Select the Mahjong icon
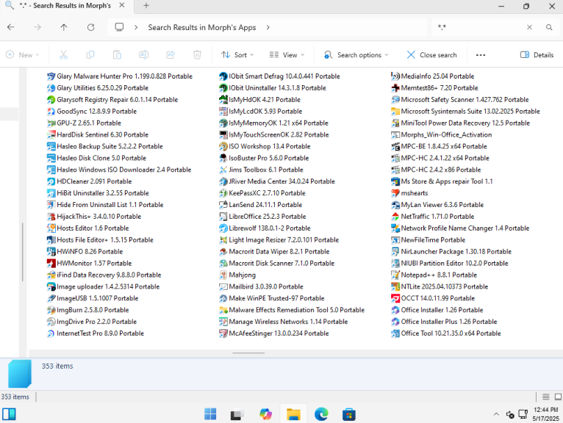563x423 pixels. (x=223, y=275)
